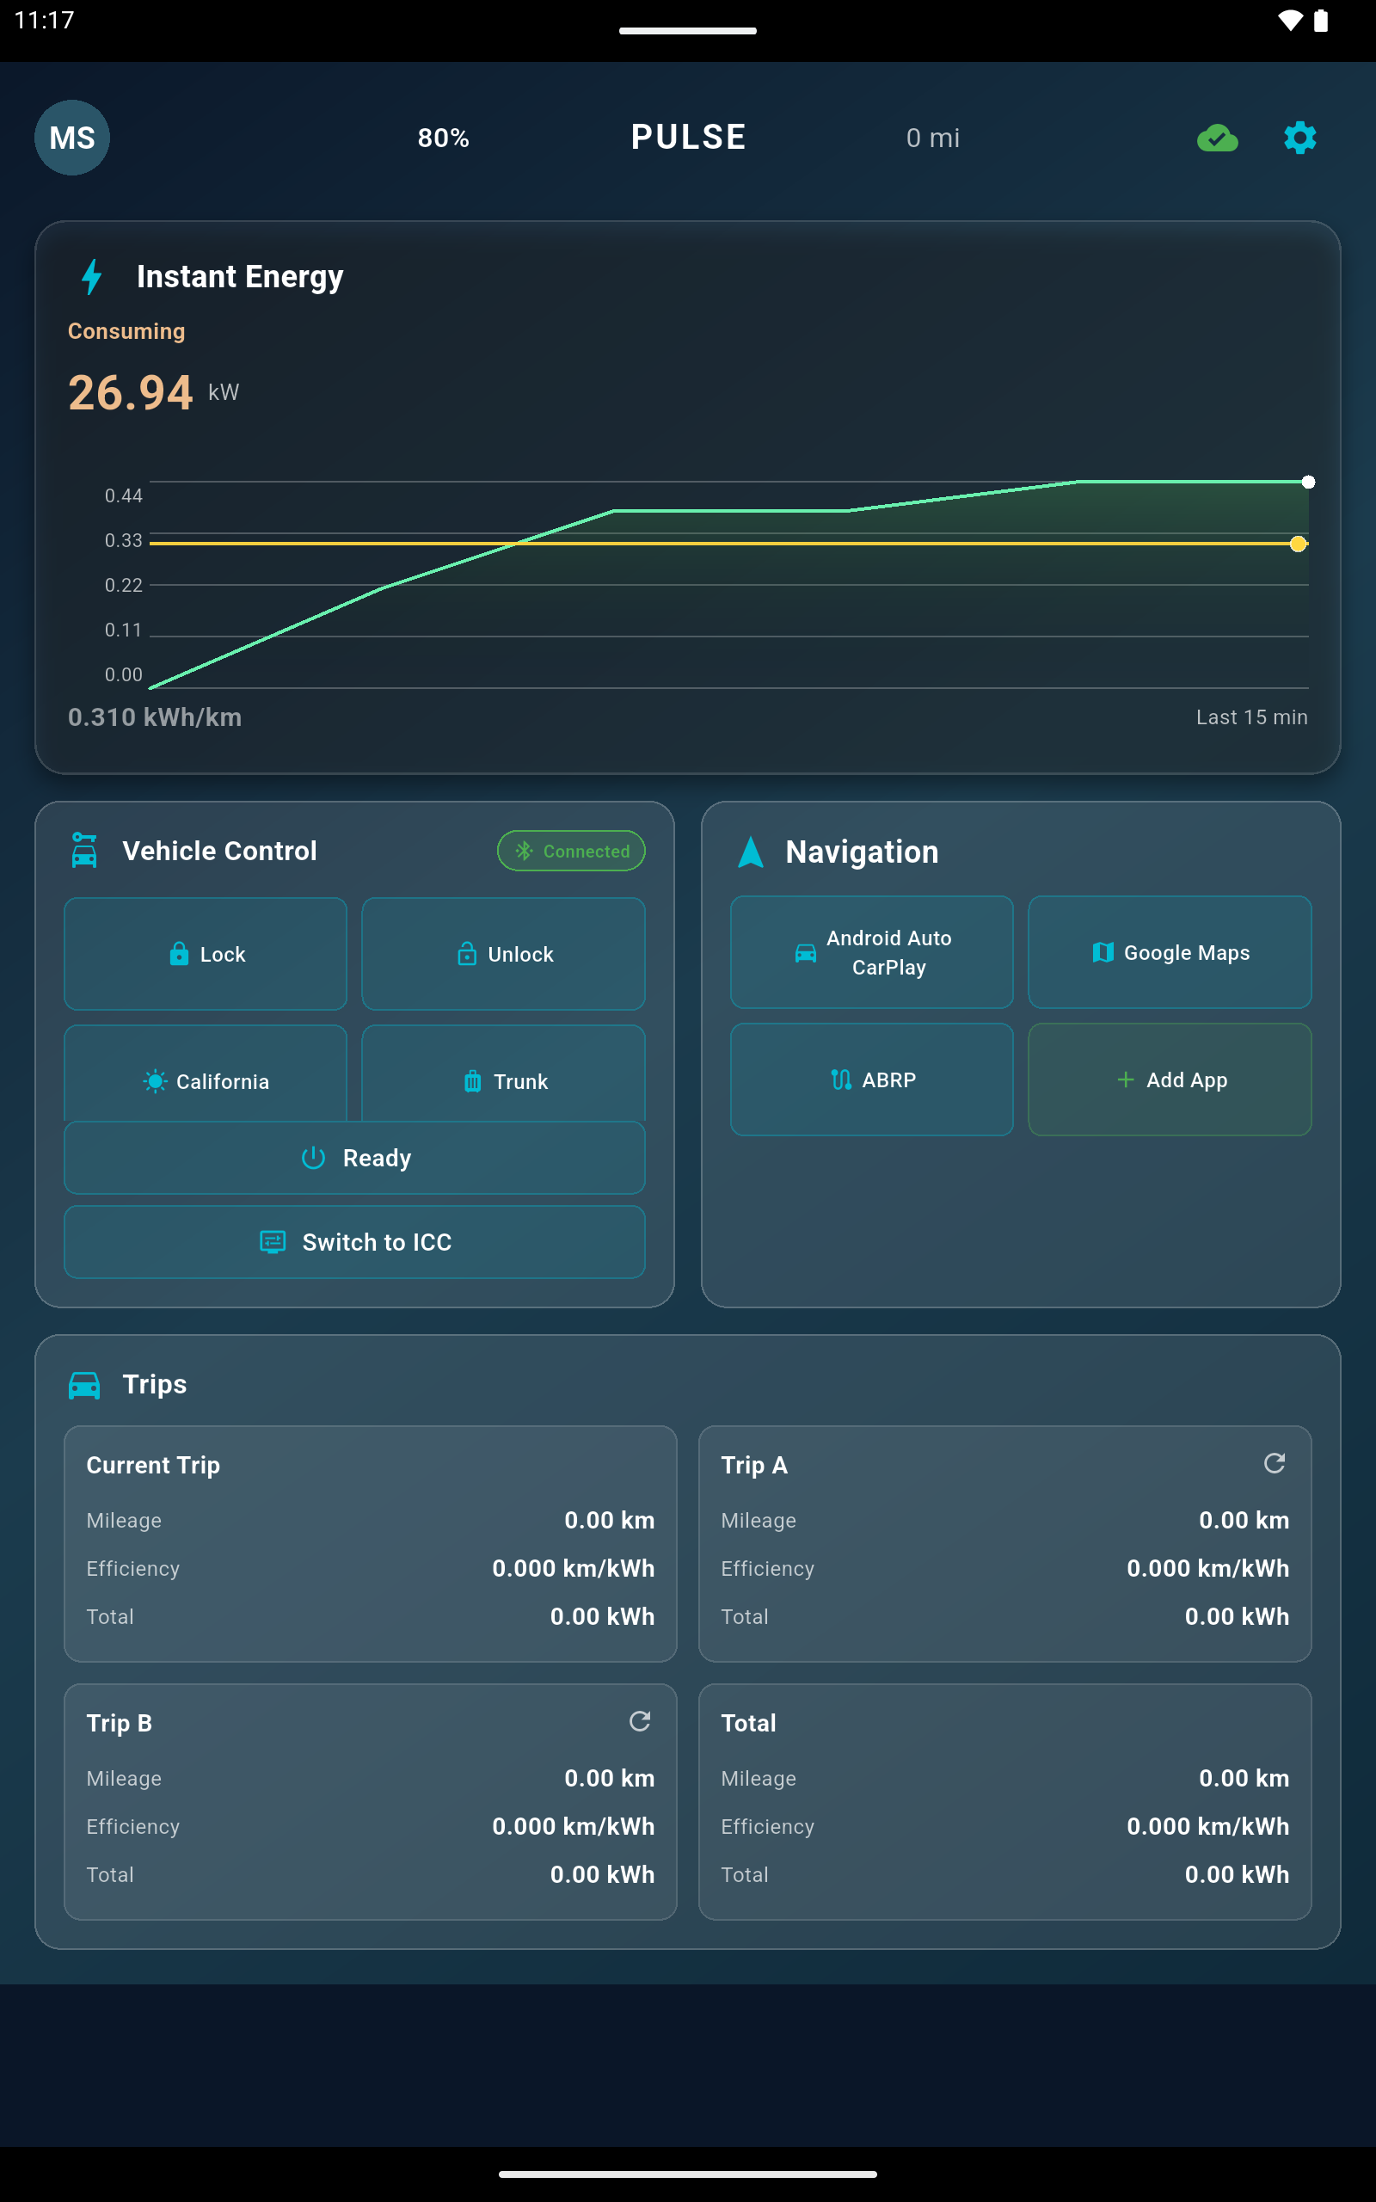
Task: Unlock the vehicle
Action: 503,954
